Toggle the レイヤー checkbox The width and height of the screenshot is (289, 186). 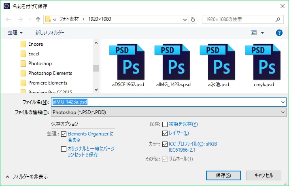(165, 133)
